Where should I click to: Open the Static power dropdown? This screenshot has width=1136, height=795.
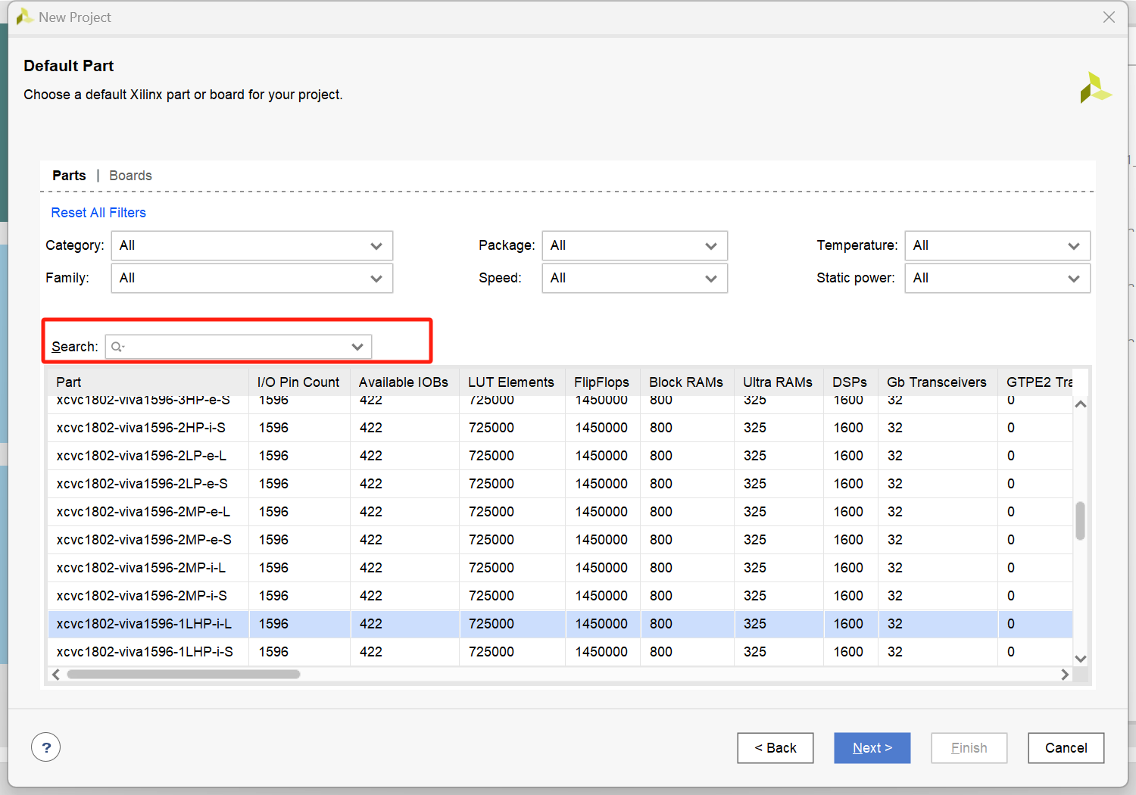coord(997,278)
